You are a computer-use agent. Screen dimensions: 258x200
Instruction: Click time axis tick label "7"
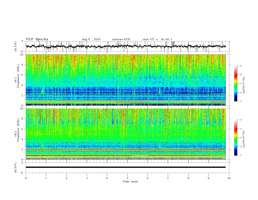click(x=168, y=178)
